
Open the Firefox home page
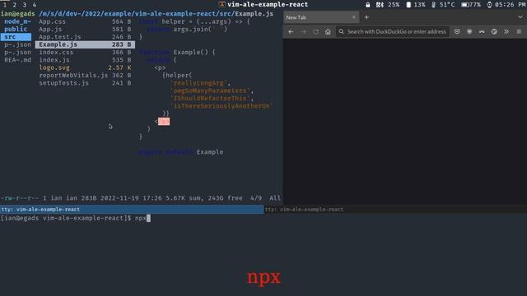click(328, 31)
